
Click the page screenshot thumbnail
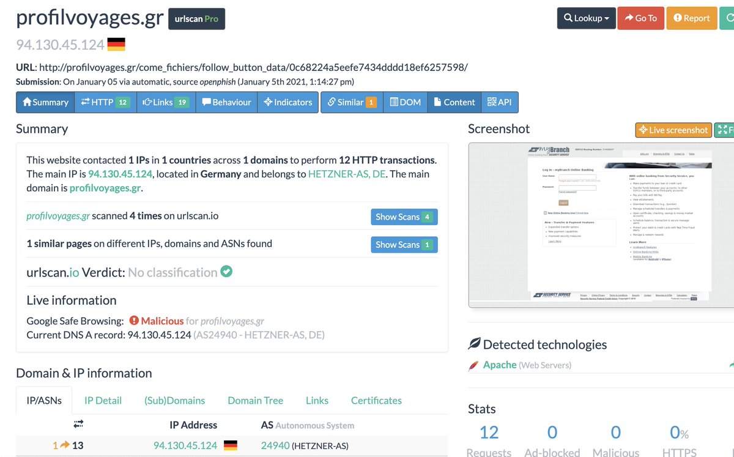[601, 225]
